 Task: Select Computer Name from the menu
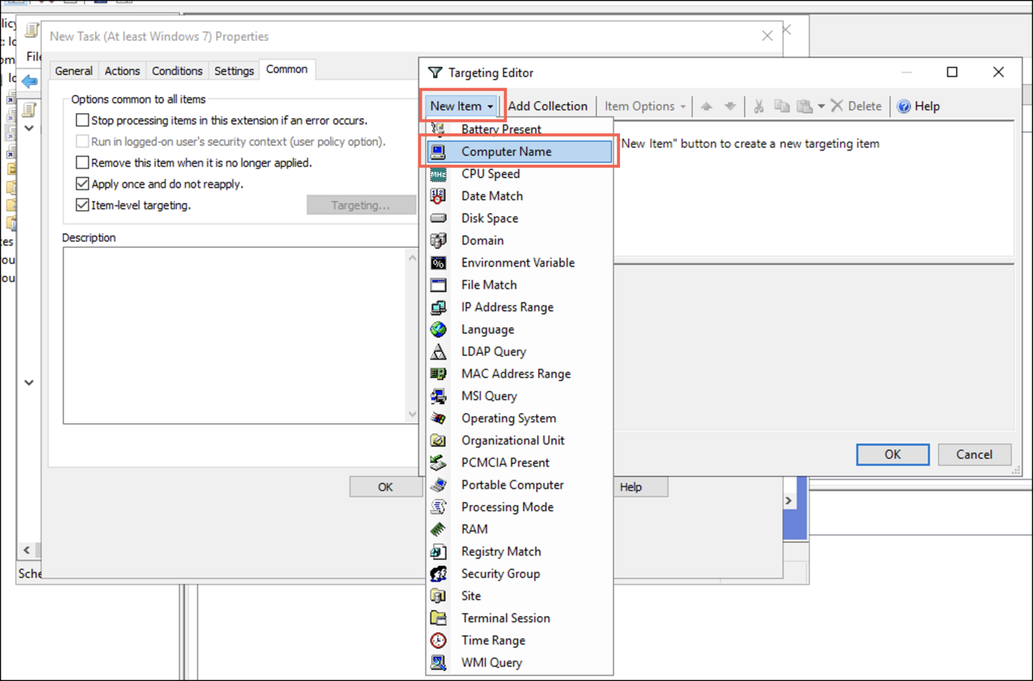[x=506, y=151]
